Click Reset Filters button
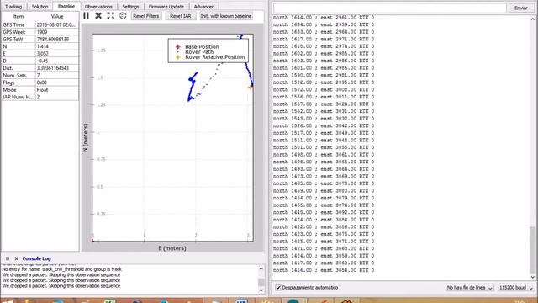The width and height of the screenshot is (538, 303). click(x=146, y=16)
